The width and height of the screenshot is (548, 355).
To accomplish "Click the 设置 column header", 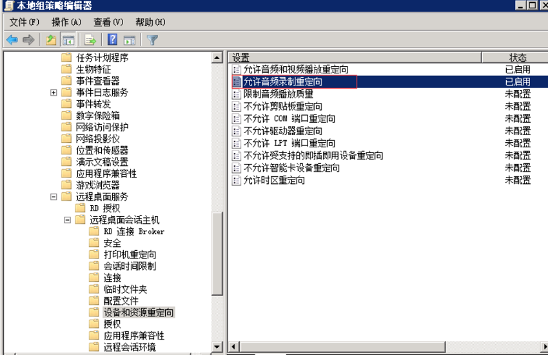I will tap(355, 57).
